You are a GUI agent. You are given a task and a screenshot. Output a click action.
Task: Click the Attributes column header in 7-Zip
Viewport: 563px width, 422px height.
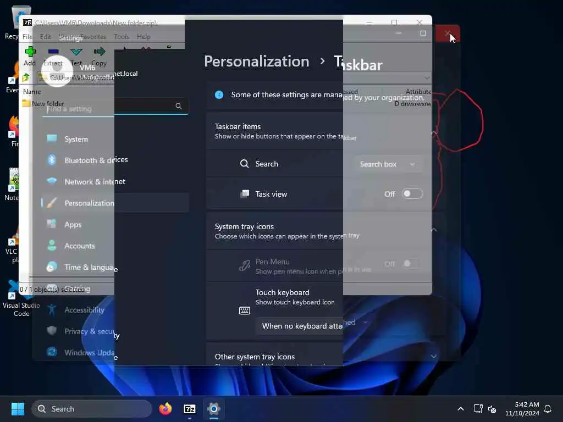click(418, 92)
